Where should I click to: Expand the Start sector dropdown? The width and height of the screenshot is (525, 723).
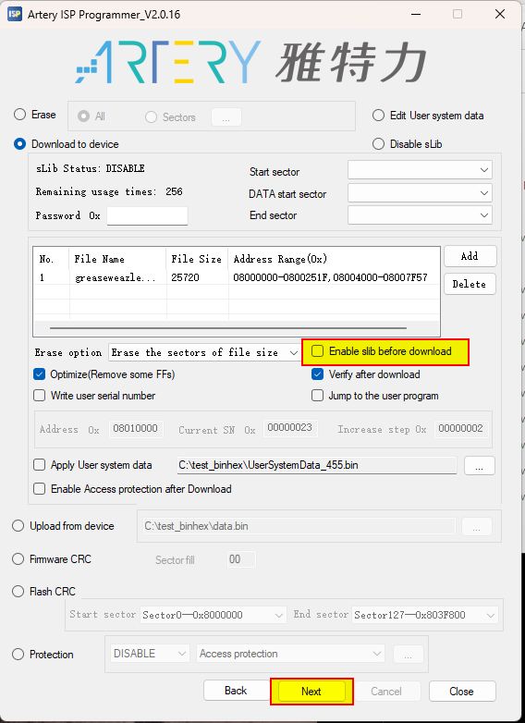coord(420,170)
